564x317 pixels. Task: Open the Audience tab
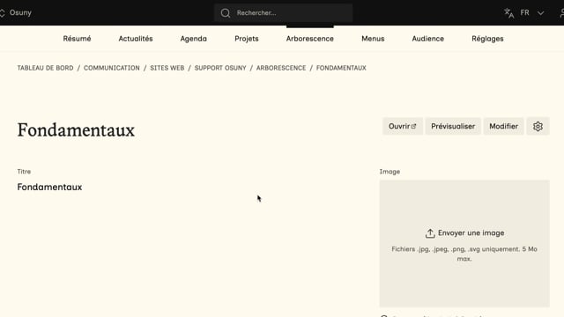coord(427,39)
